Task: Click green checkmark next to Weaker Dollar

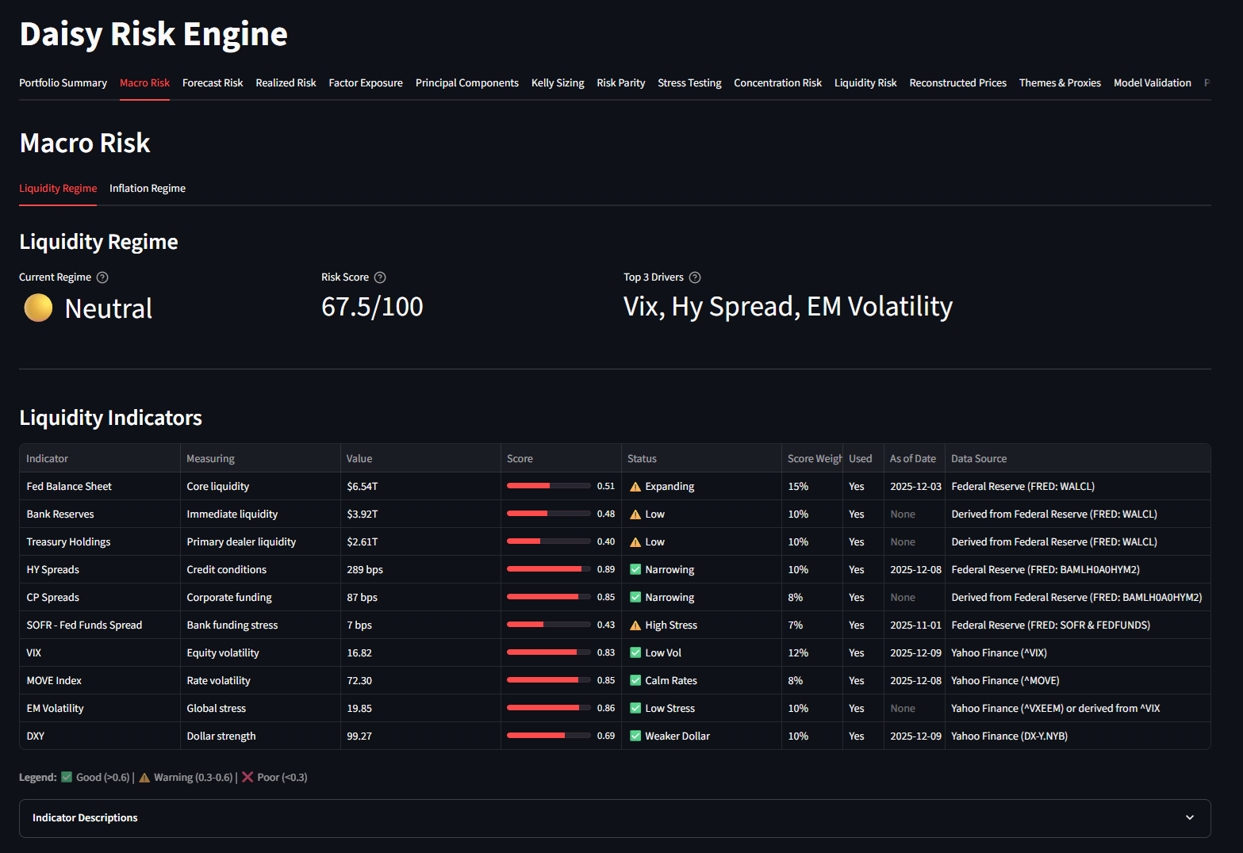Action: (635, 736)
